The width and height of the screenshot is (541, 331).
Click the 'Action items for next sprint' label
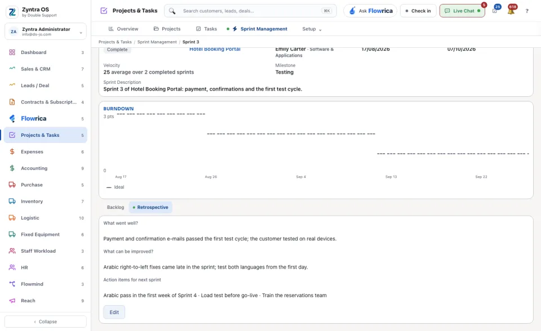click(x=132, y=280)
